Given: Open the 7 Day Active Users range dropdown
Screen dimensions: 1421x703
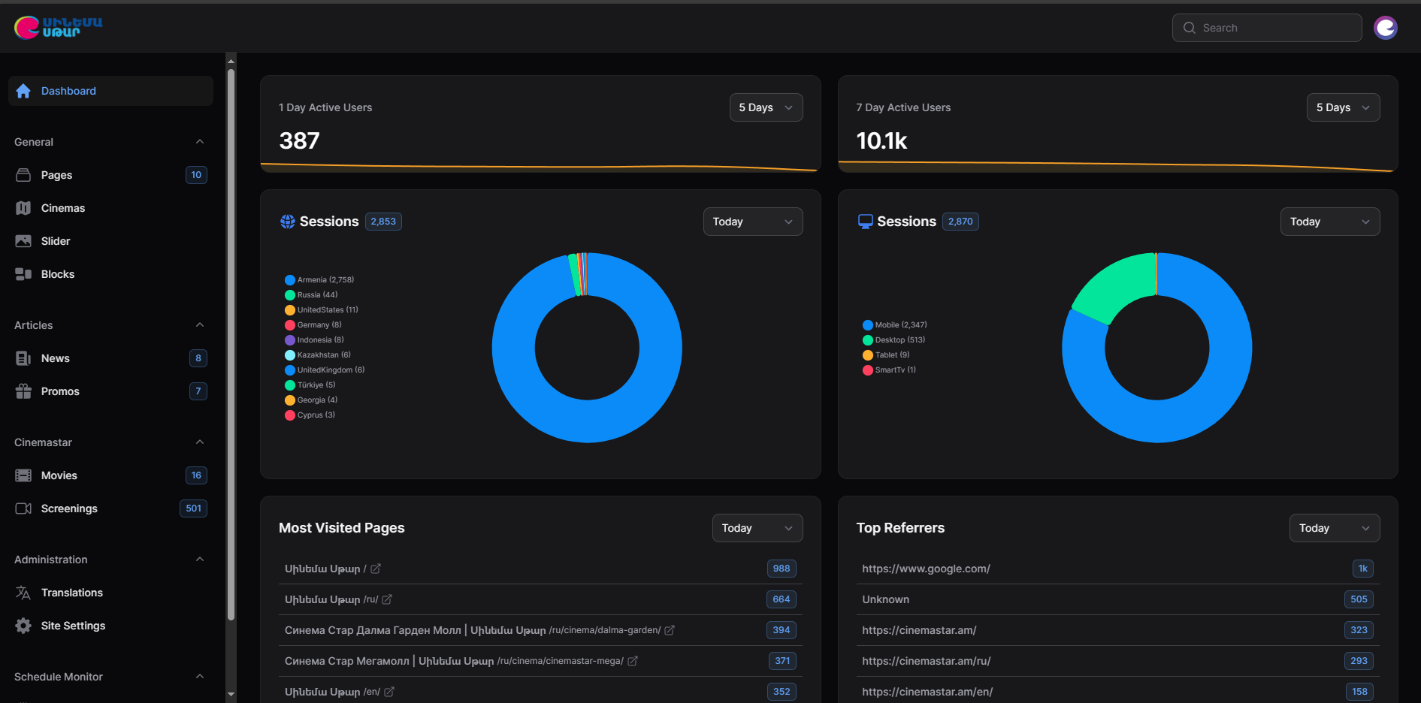Looking at the screenshot, I should pyautogui.click(x=1343, y=107).
